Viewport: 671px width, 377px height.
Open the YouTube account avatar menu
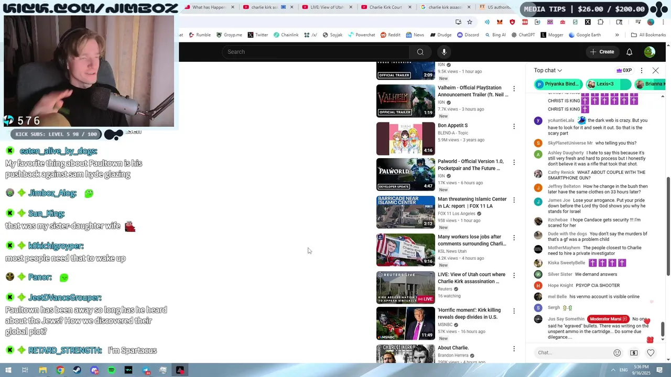(650, 52)
